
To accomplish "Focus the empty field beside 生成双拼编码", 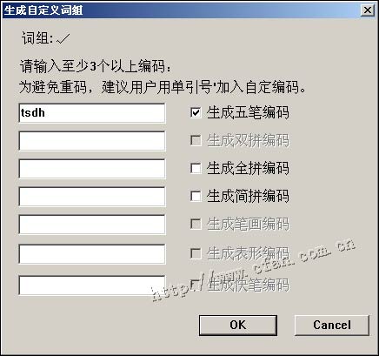I will (92, 141).
